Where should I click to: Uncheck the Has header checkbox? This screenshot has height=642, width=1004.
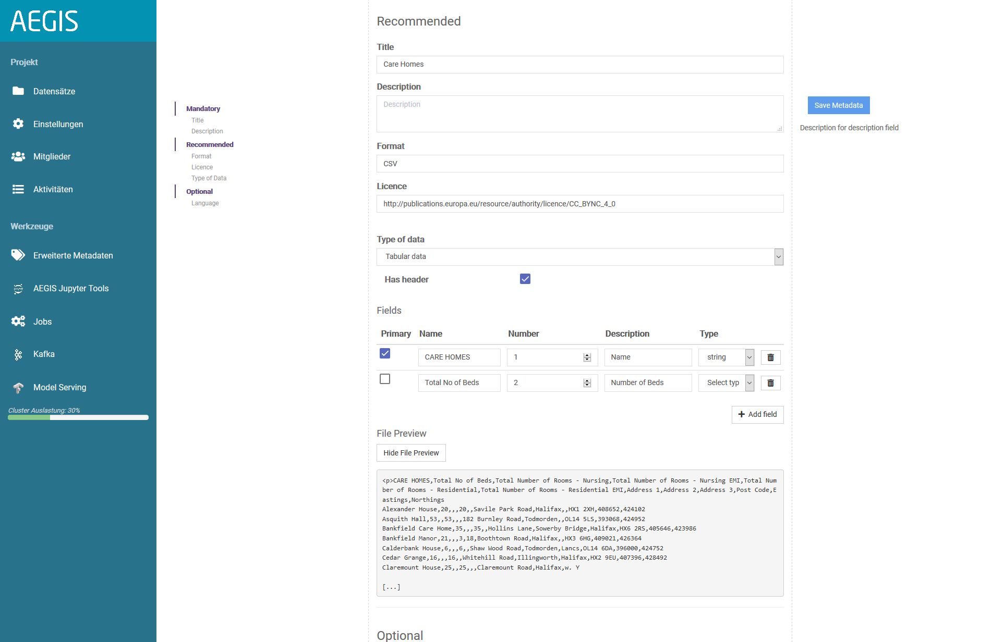[525, 279]
